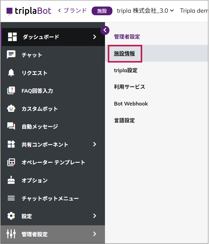Open the 利用サービス link
Image resolution: width=209 pixels, height=244 pixels.
pyautogui.click(x=129, y=87)
